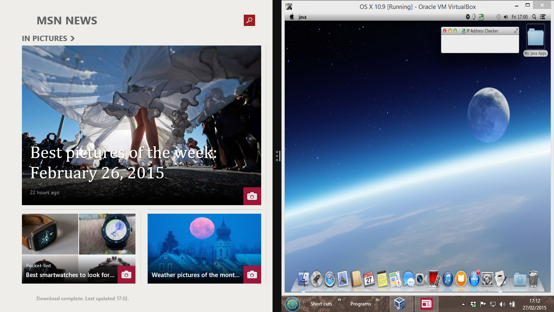This screenshot has height=312, width=554.
Task: Click the '22 hours ago' timestamp
Action: (45, 193)
